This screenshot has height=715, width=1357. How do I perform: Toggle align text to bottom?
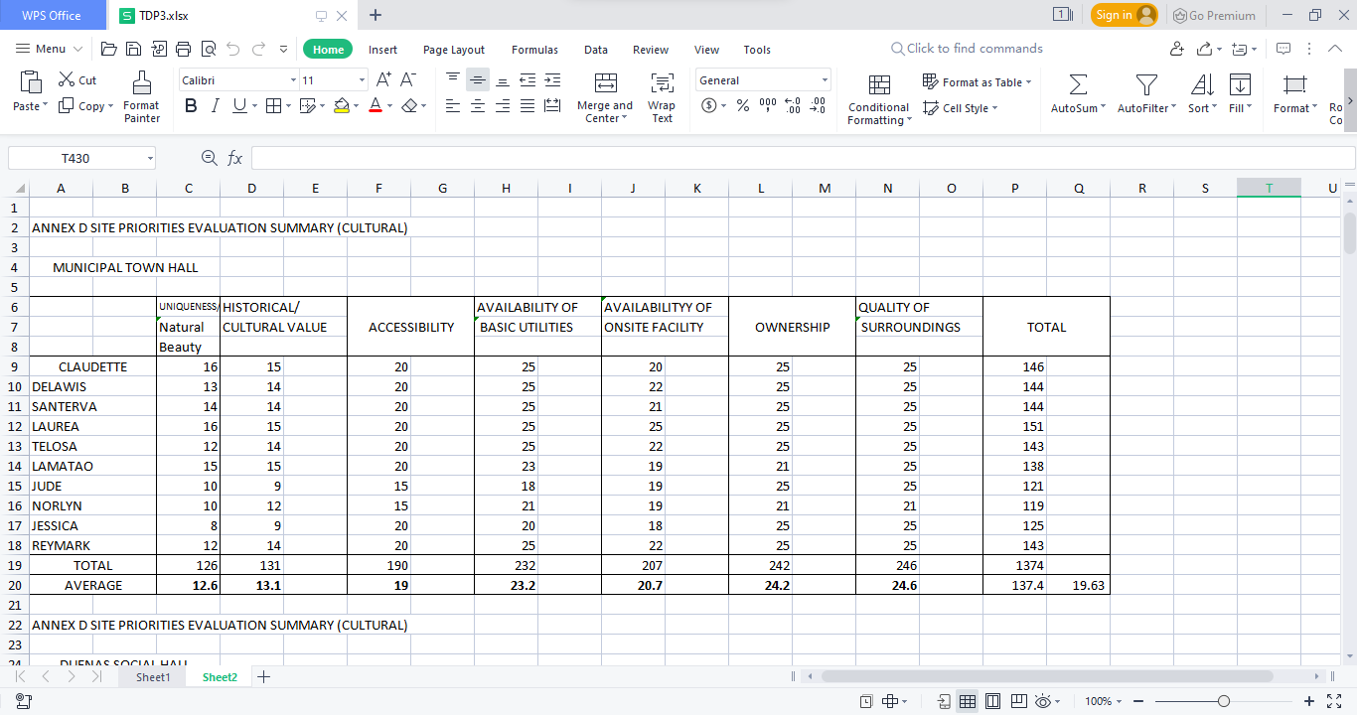pos(503,80)
